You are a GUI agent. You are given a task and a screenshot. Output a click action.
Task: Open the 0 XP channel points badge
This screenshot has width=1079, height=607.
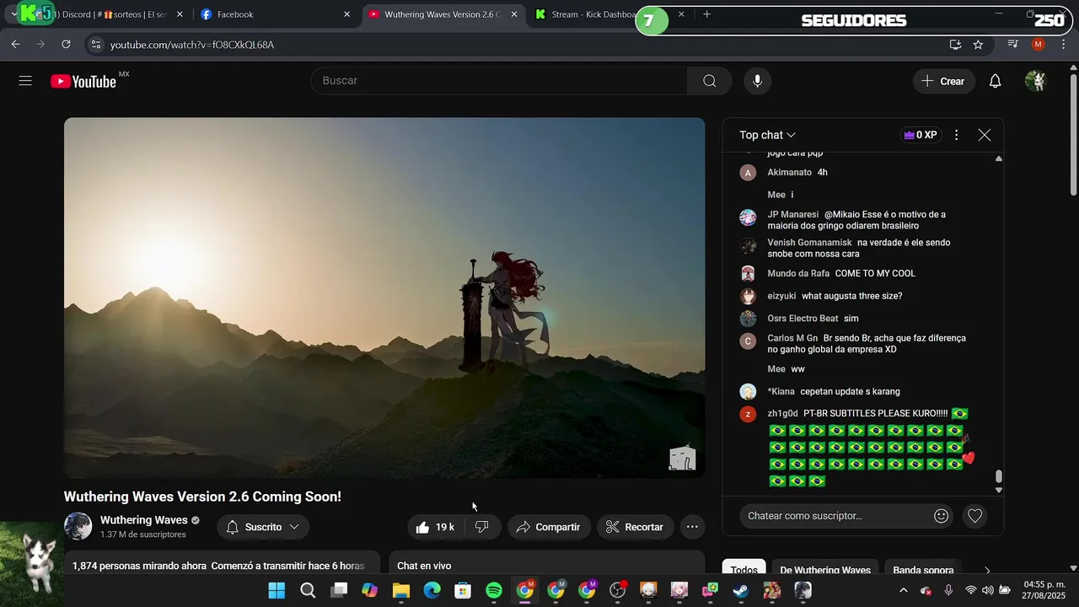pyautogui.click(x=921, y=135)
